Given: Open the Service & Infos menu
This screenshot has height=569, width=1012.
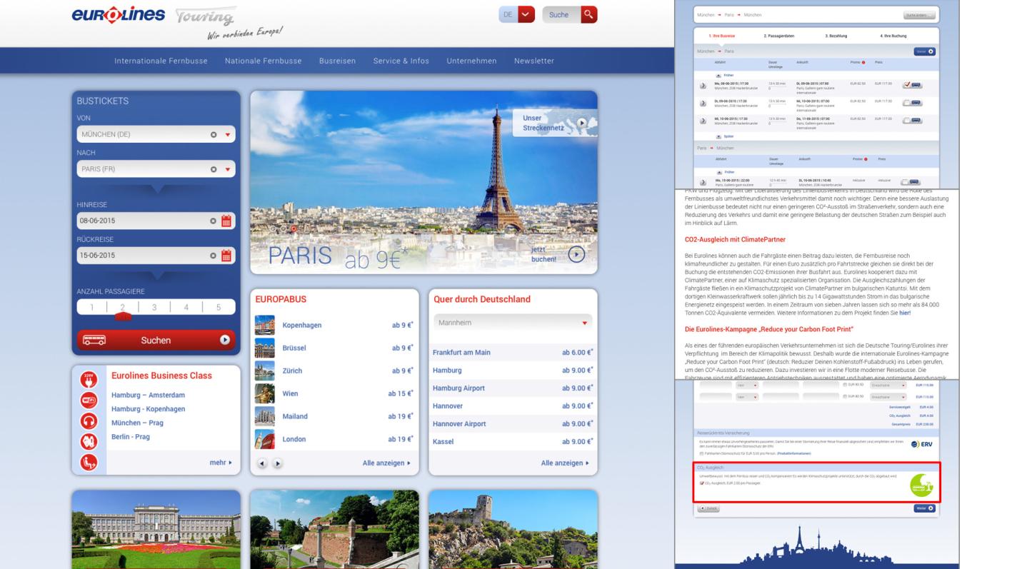Looking at the screenshot, I should [401, 61].
